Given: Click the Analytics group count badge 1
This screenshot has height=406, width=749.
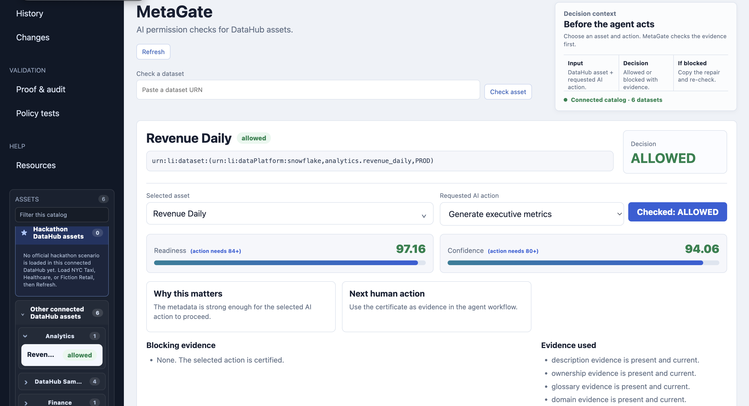Looking at the screenshot, I should click(94, 336).
